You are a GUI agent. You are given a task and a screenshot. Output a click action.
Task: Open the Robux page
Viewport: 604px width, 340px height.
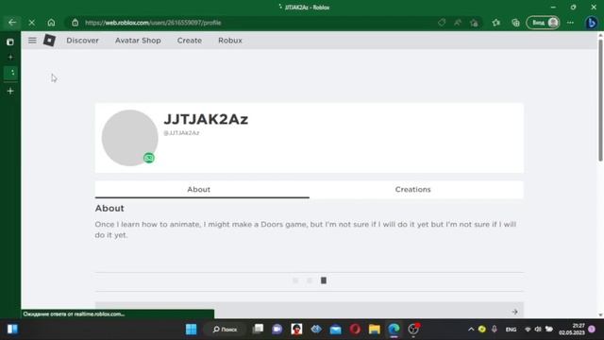[230, 41]
